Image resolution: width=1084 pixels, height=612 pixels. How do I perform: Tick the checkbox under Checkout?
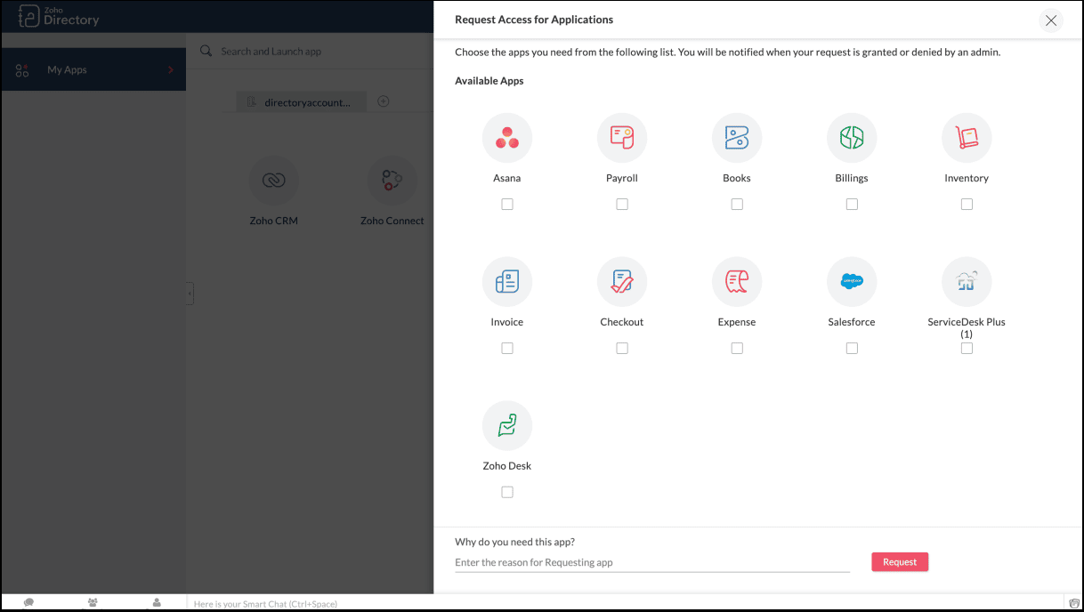click(622, 348)
